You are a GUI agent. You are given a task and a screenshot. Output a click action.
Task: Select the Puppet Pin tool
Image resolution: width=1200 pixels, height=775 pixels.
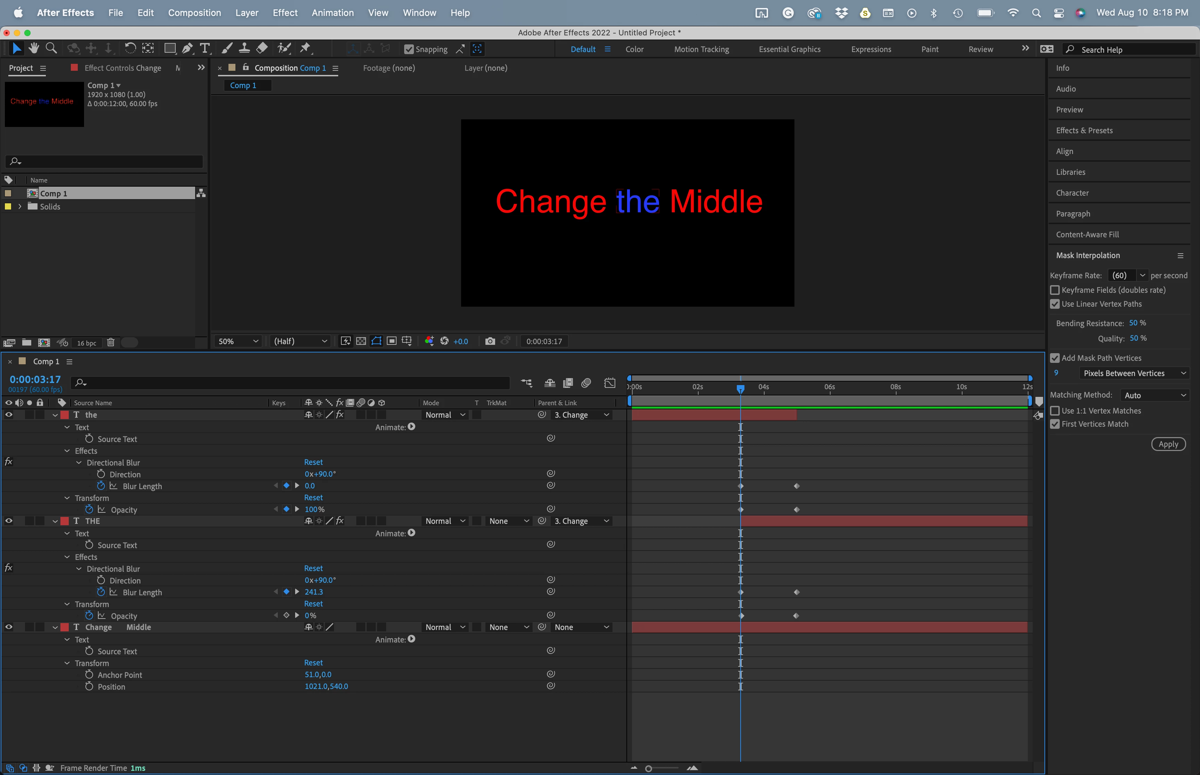[x=305, y=48]
